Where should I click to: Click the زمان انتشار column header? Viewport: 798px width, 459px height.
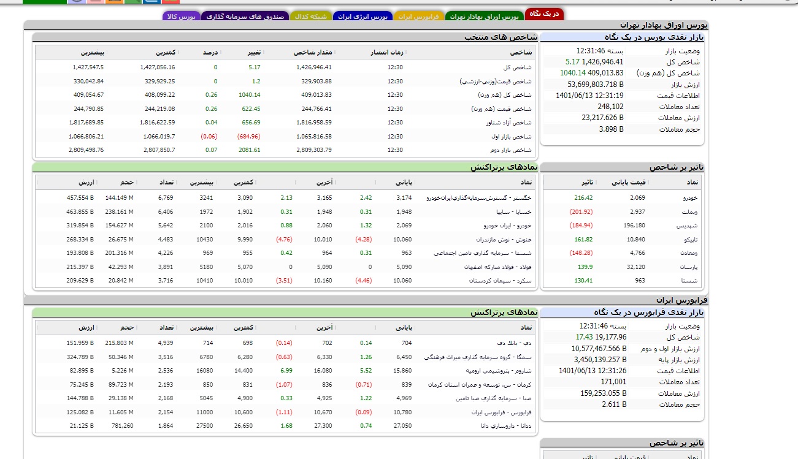coord(386,53)
